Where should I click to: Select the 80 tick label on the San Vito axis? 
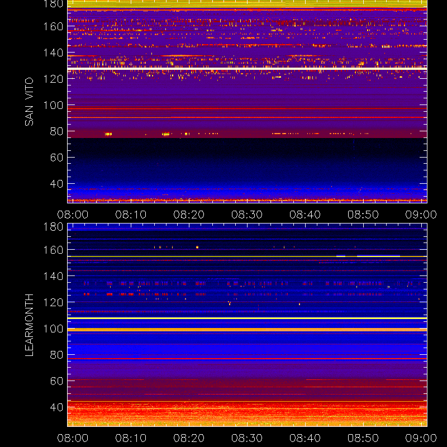click(56, 131)
